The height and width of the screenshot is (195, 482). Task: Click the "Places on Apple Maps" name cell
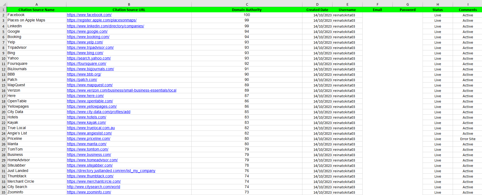(x=37, y=20)
